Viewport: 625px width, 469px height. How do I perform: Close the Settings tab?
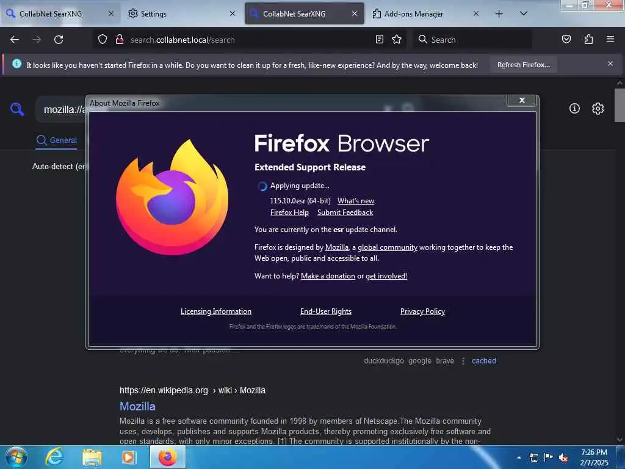pos(233,13)
